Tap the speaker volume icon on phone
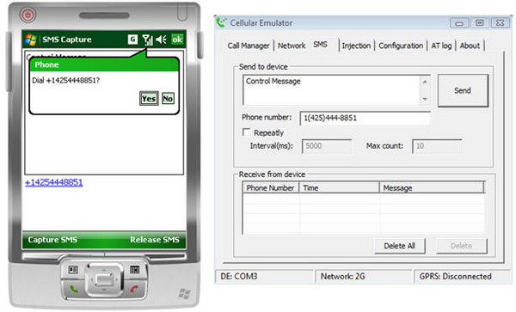 162,40
